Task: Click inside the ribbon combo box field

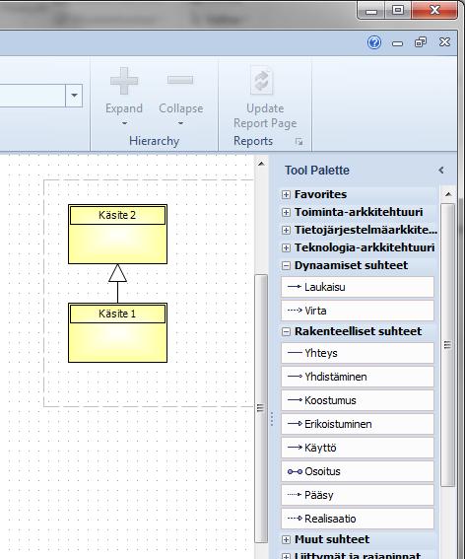Action: pos(33,96)
